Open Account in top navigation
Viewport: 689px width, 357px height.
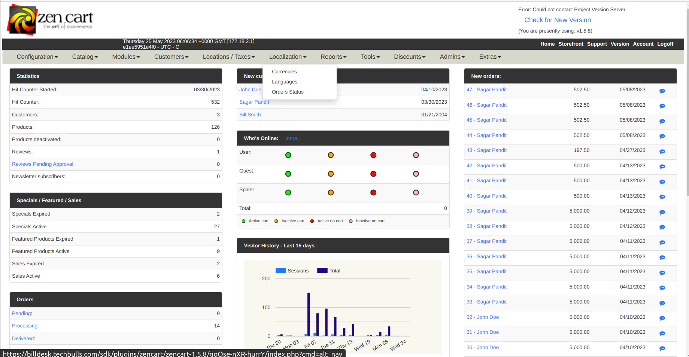click(643, 44)
